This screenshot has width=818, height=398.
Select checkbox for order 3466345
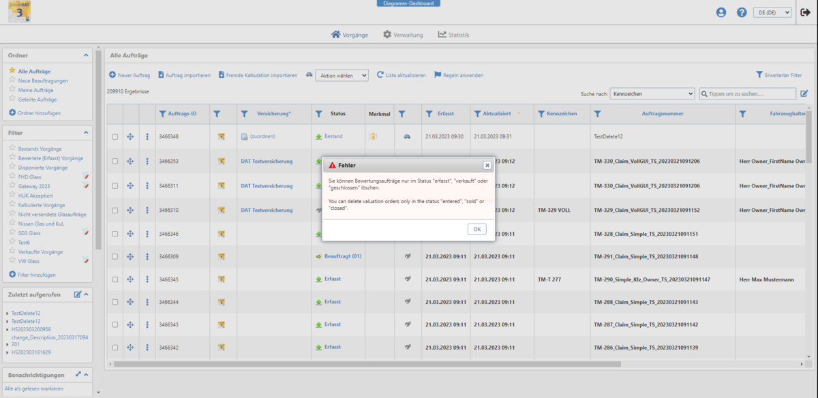click(x=115, y=279)
